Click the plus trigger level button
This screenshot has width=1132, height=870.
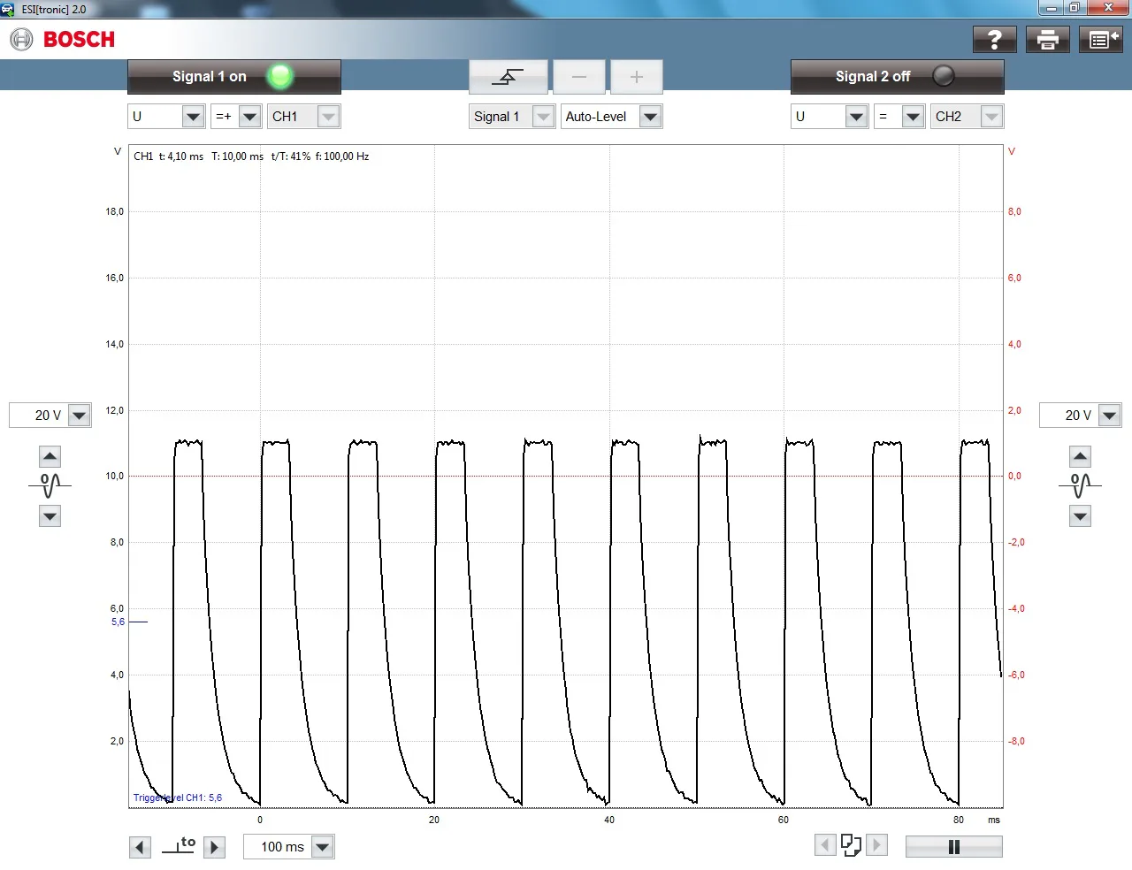pos(636,77)
